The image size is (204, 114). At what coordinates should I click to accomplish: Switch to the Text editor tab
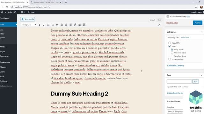pyautogui.click(x=159, y=20)
